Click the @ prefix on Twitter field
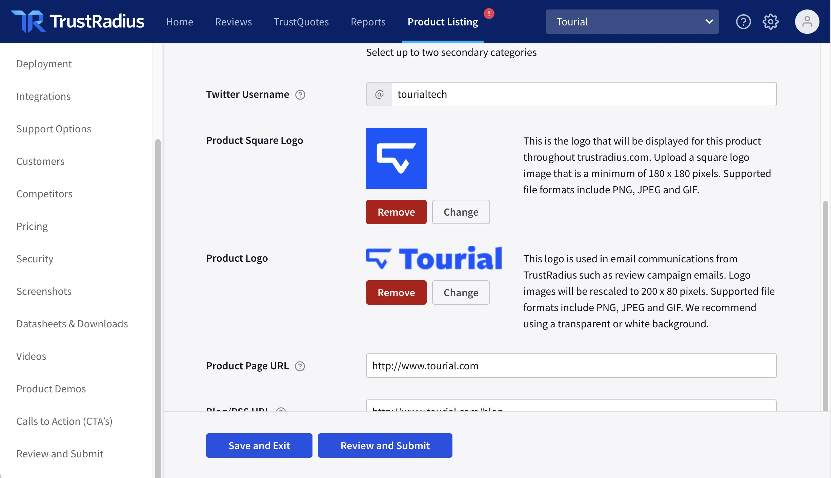Image resolution: width=831 pixels, height=478 pixels. (x=379, y=94)
